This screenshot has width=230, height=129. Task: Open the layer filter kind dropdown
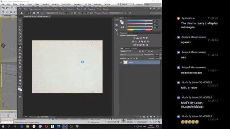point(126,51)
